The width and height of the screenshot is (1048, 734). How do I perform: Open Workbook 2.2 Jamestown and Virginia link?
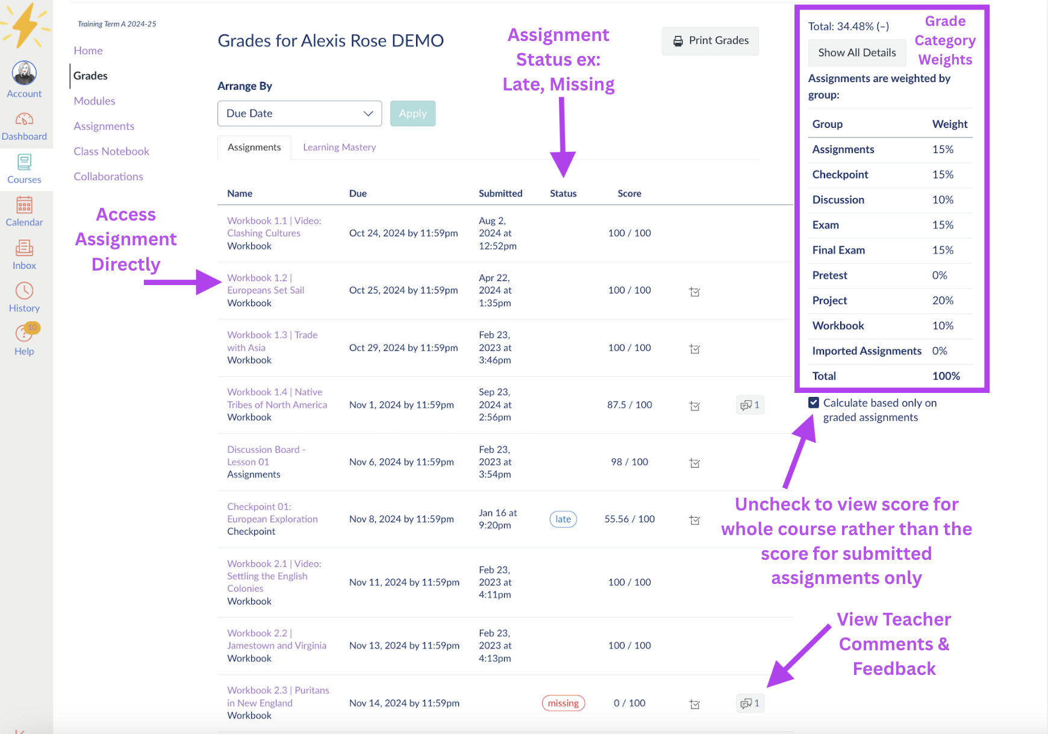276,639
